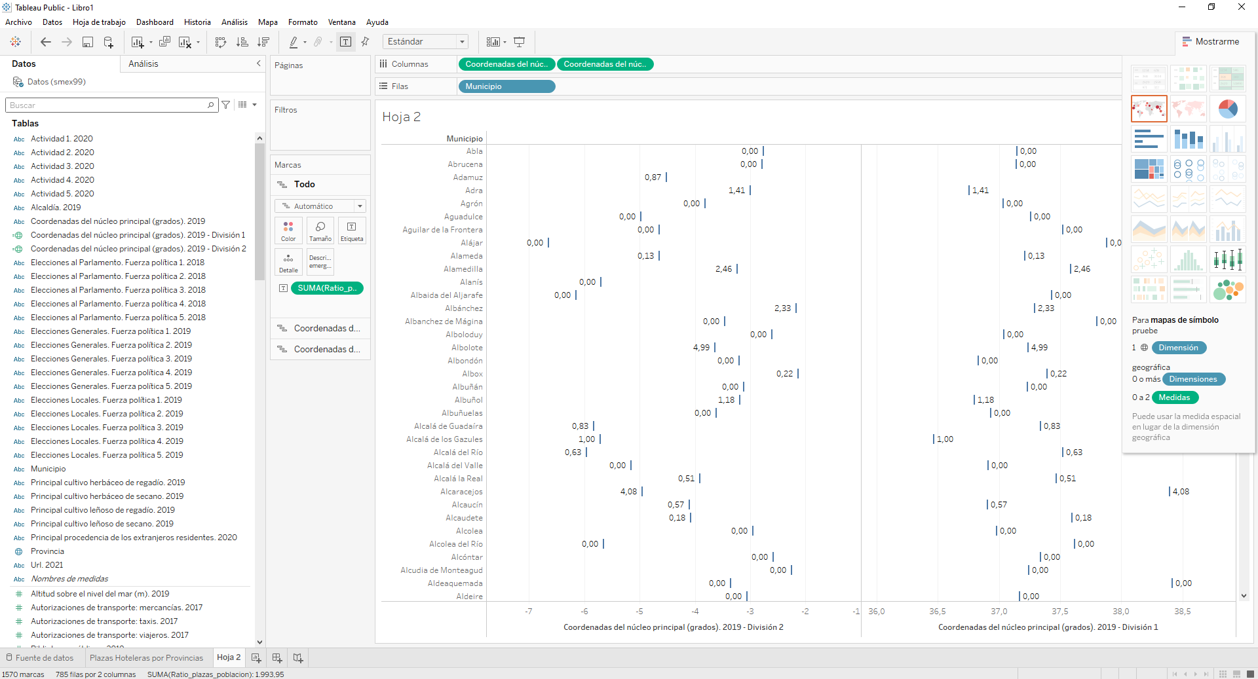Click the green SUMA(Ratio_p.. pill
Screen dimensions: 1258x679
[x=327, y=288]
